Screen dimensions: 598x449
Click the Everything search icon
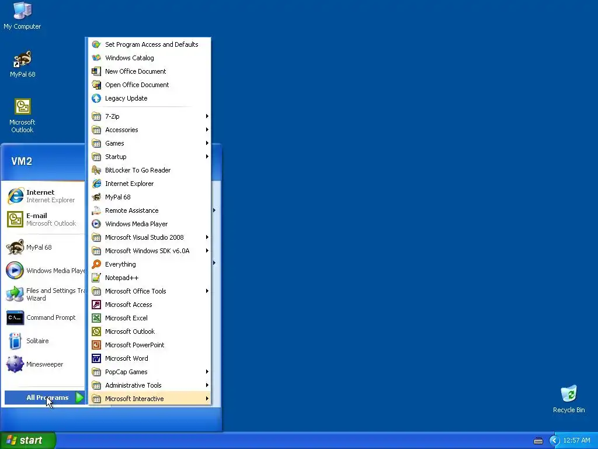pyautogui.click(x=96, y=264)
